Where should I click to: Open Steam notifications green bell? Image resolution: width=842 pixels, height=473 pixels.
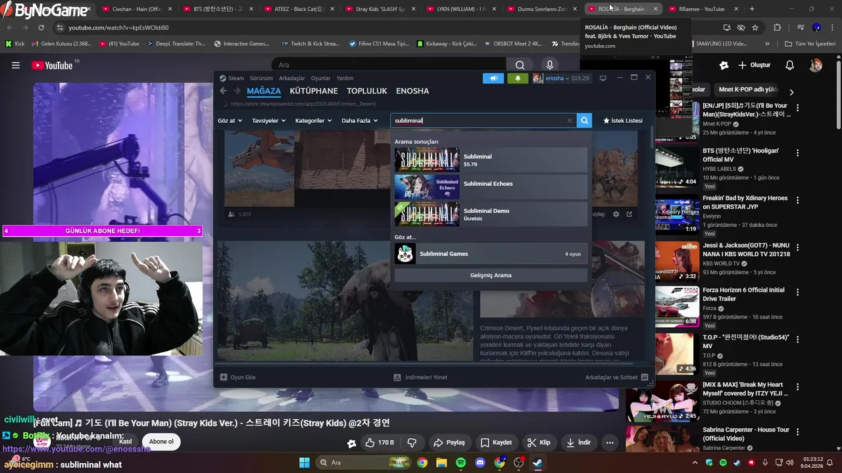(x=518, y=78)
